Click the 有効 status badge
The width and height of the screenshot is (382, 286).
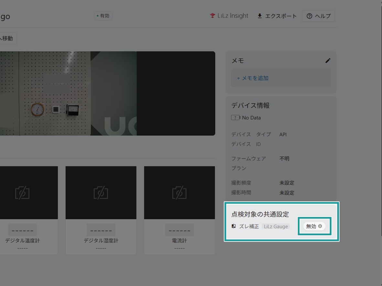(x=103, y=16)
